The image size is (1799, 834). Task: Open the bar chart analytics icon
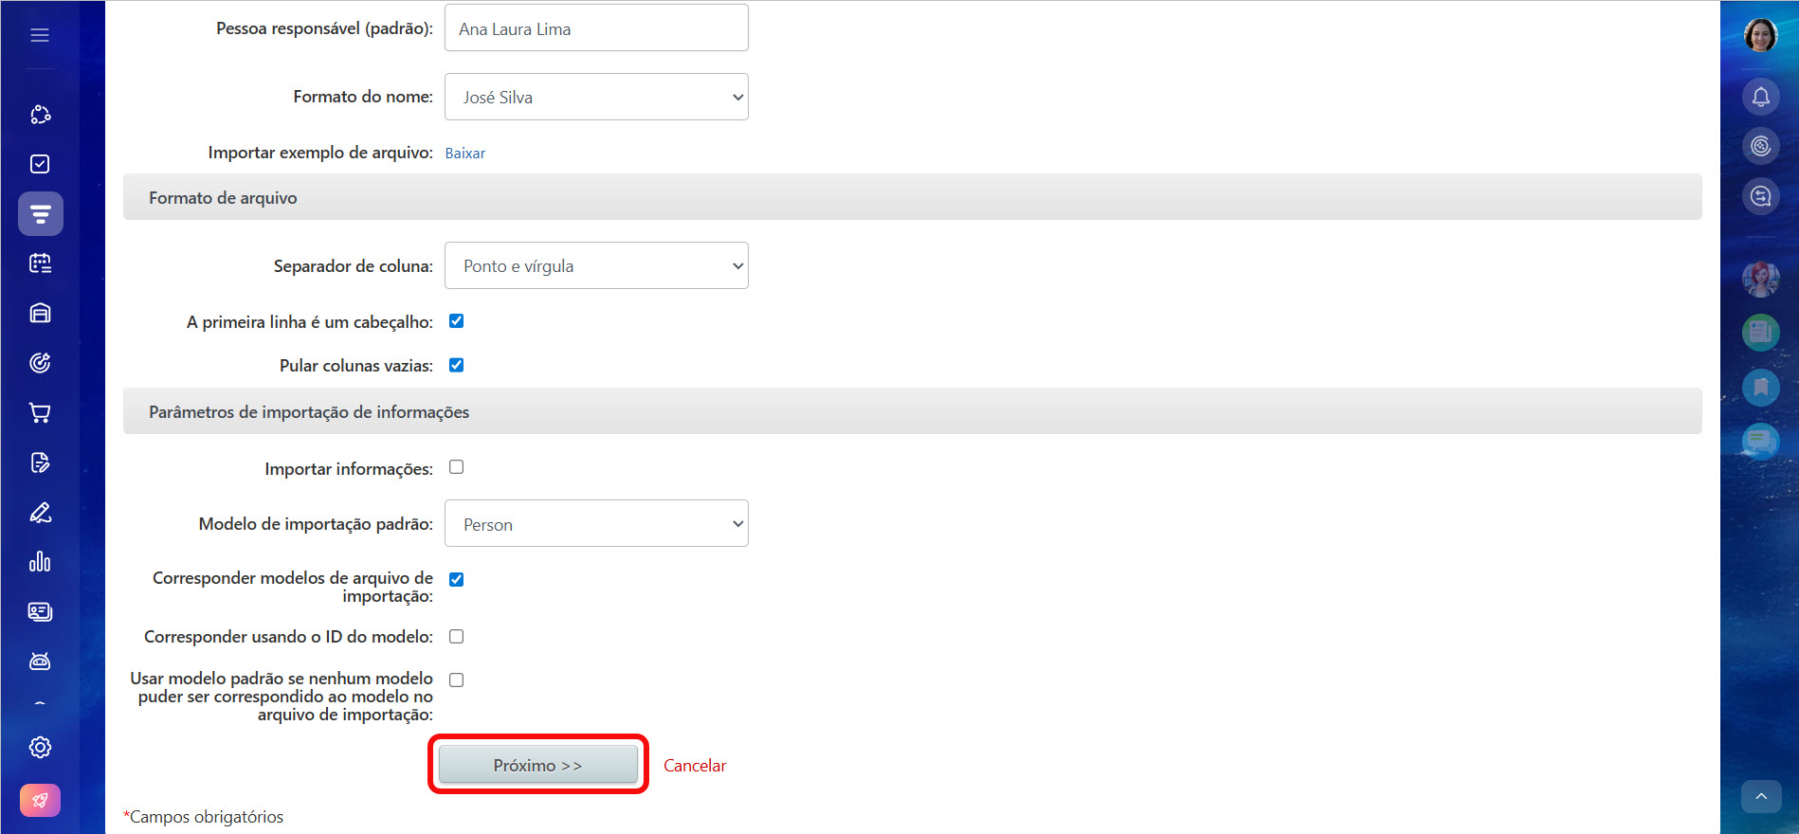40,562
